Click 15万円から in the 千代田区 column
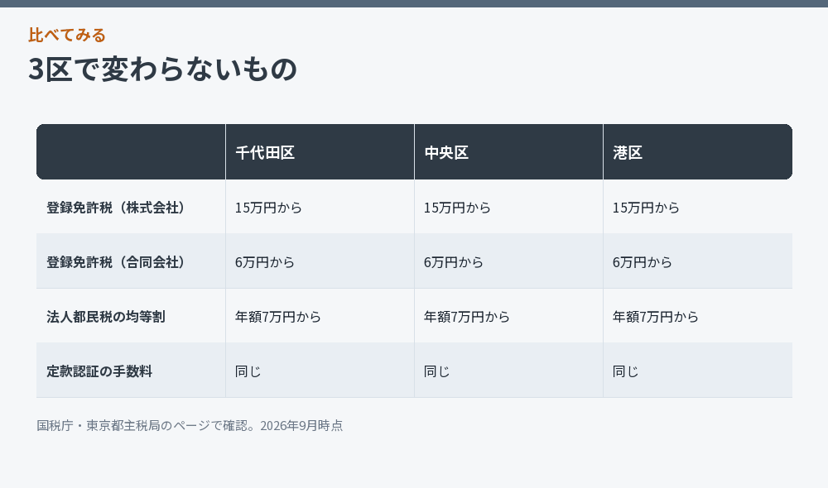 point(268,208)
